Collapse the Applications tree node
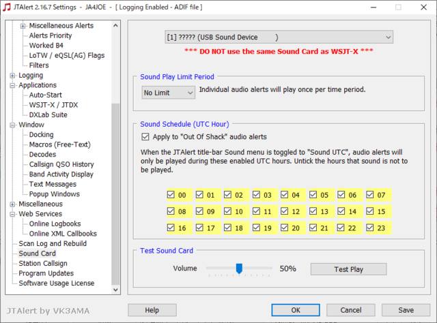 point(12,85)
